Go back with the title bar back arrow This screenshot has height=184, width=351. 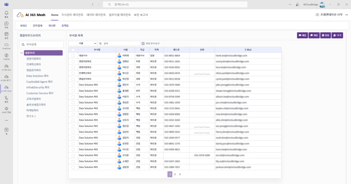(93, 4)
